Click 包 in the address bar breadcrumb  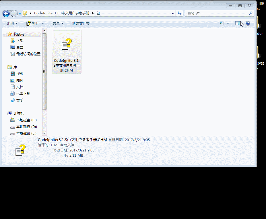coord(97,13)
